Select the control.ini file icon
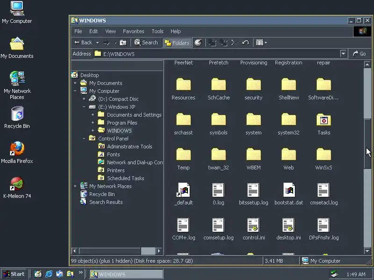374x280 pixels. pos(253,225)
